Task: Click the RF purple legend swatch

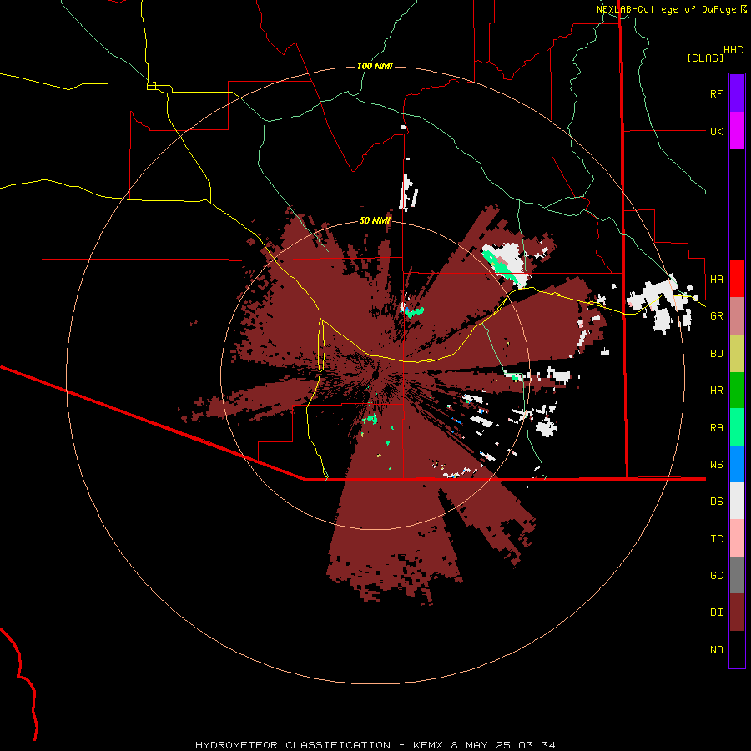Action: click(737, 93)
